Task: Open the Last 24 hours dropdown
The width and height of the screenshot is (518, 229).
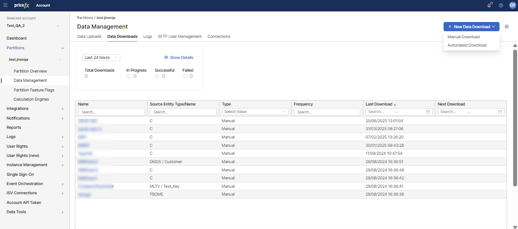Action: point(101,58)
